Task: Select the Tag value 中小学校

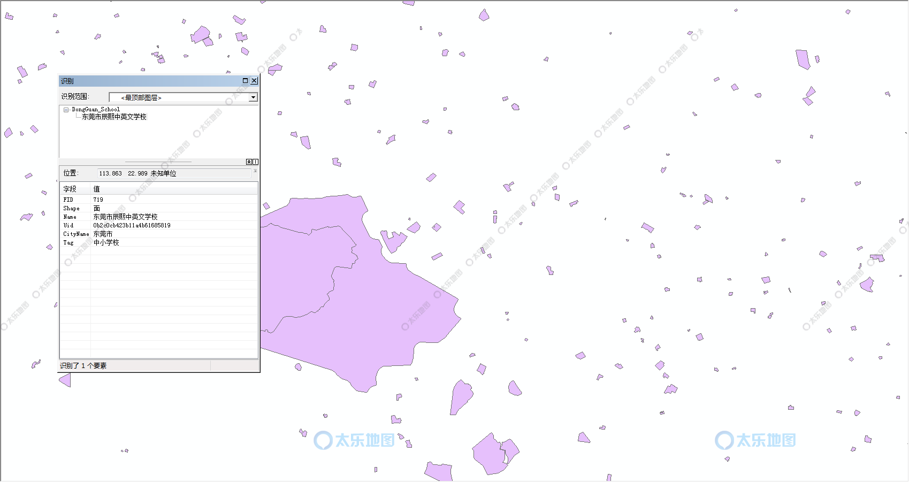Action: click(106, 242)
